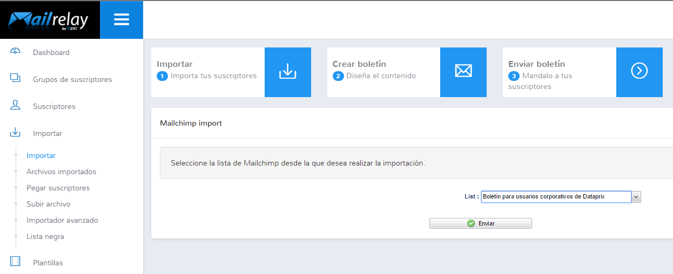Click the Dashboard gauge icon
Image resolution: width=673 pixels, height=274 pixels.
click(15, 51)
